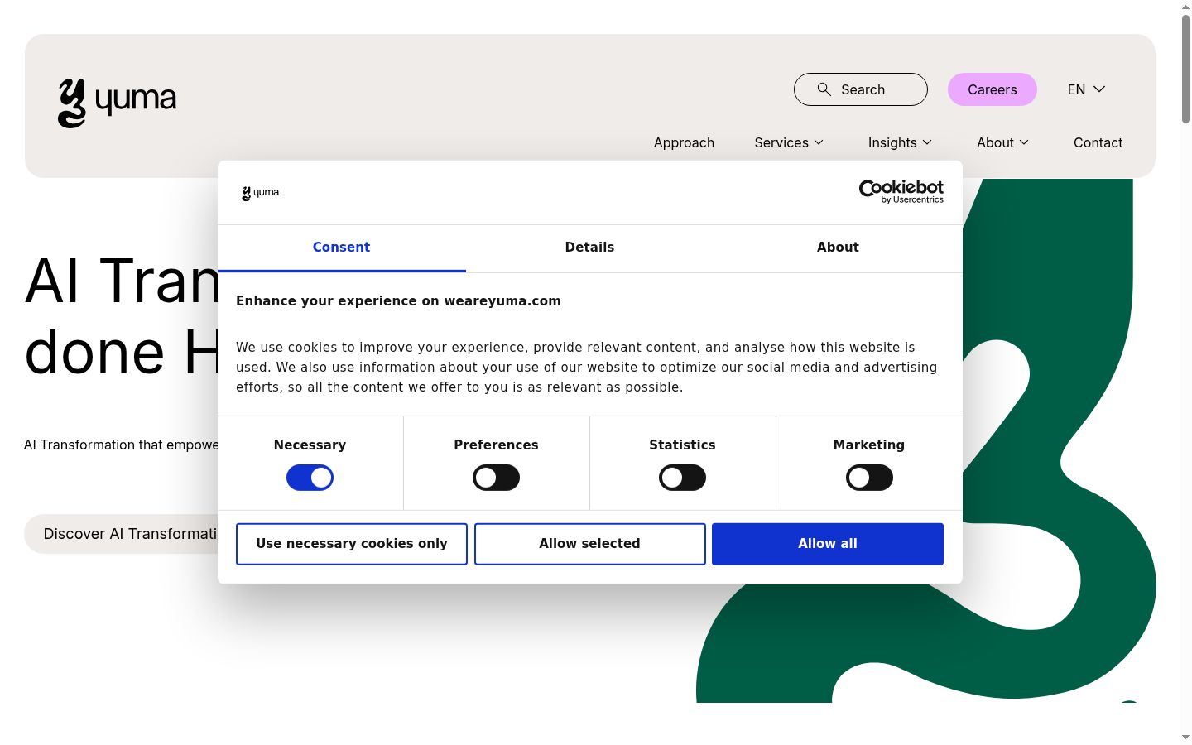Viewport: 1192px width, 745px height.
Task: Switch to the Consent tab
Action: point(341,248)
